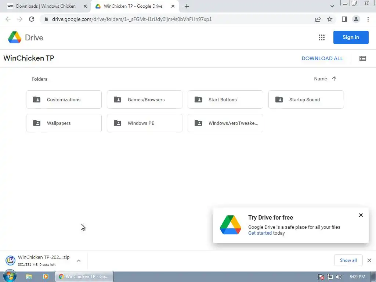The image size is (376, 282).
Task: Click the Windows Start orb
Action: point(10,276)
